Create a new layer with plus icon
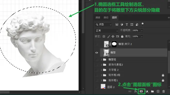The height and width of the screenshot is (95, 170). (158, 91)
